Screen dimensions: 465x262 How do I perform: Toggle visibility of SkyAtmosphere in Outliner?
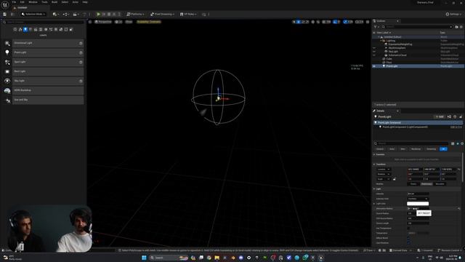[x=374, y=48]
